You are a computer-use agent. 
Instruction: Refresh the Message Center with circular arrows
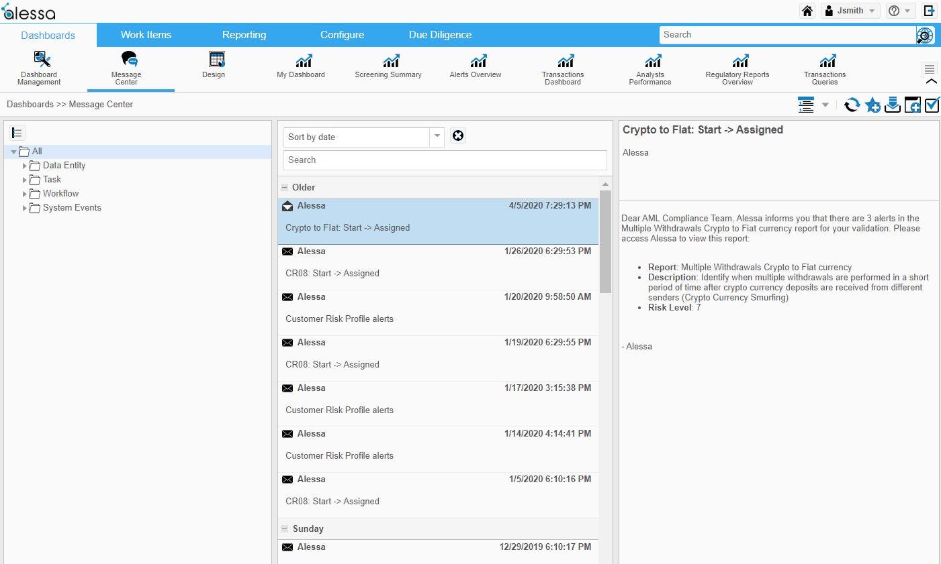pyautogui.click(x=852, y=105)
